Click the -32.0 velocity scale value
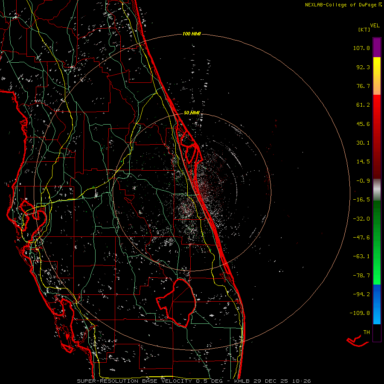 361,219
